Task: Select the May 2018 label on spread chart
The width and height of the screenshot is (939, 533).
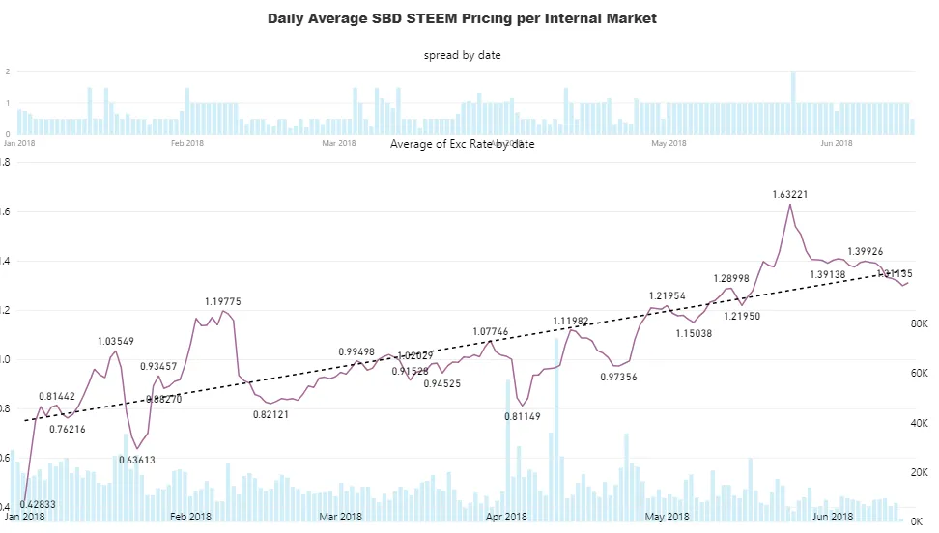Action: coord(669,143)
